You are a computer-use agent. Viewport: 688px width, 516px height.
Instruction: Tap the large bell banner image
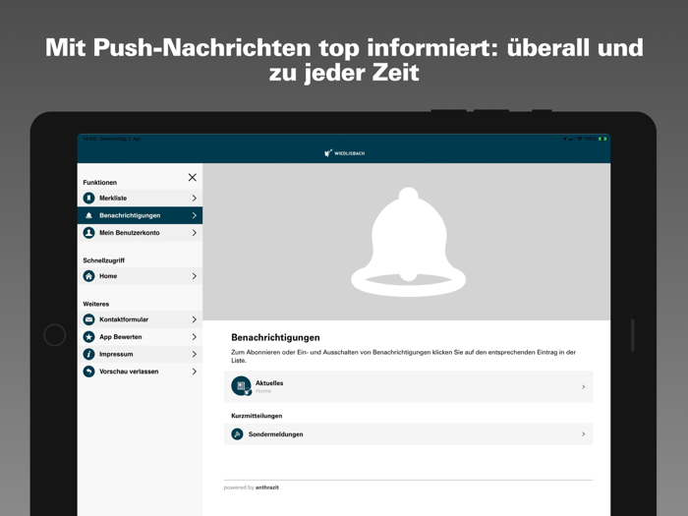(x=406, y=242)
